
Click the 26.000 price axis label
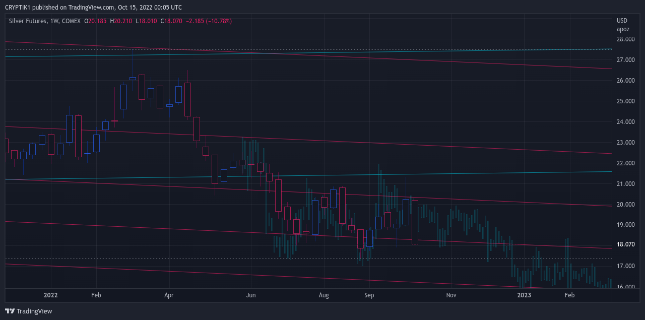625,81
